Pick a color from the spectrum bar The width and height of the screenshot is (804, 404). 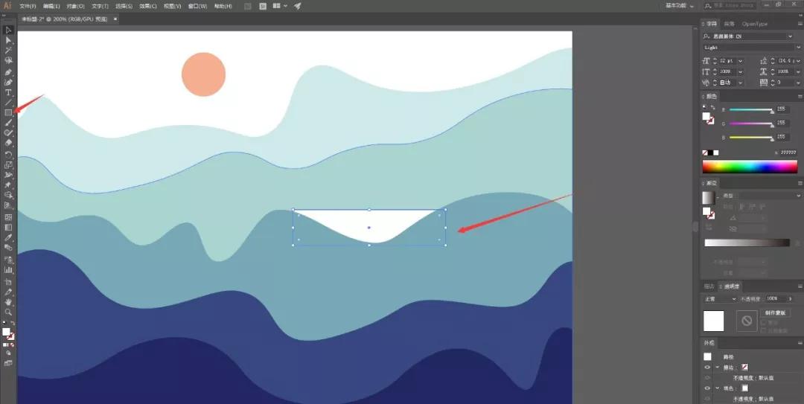pos(750,167)
